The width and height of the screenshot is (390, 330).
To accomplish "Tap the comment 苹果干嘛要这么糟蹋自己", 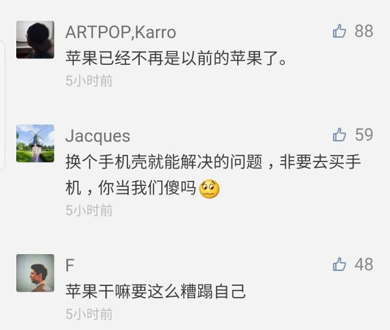I will (155, 291).
